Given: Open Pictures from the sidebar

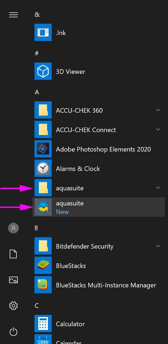Looking at the screenshot, I should point(13,280).
